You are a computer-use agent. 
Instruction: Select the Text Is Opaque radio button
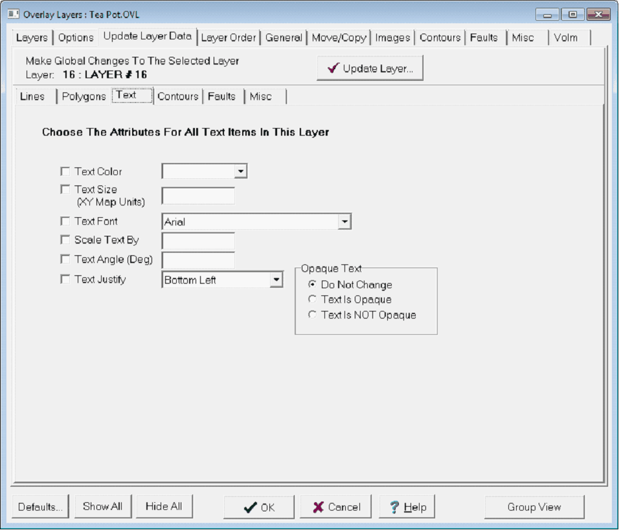(313, 300)
